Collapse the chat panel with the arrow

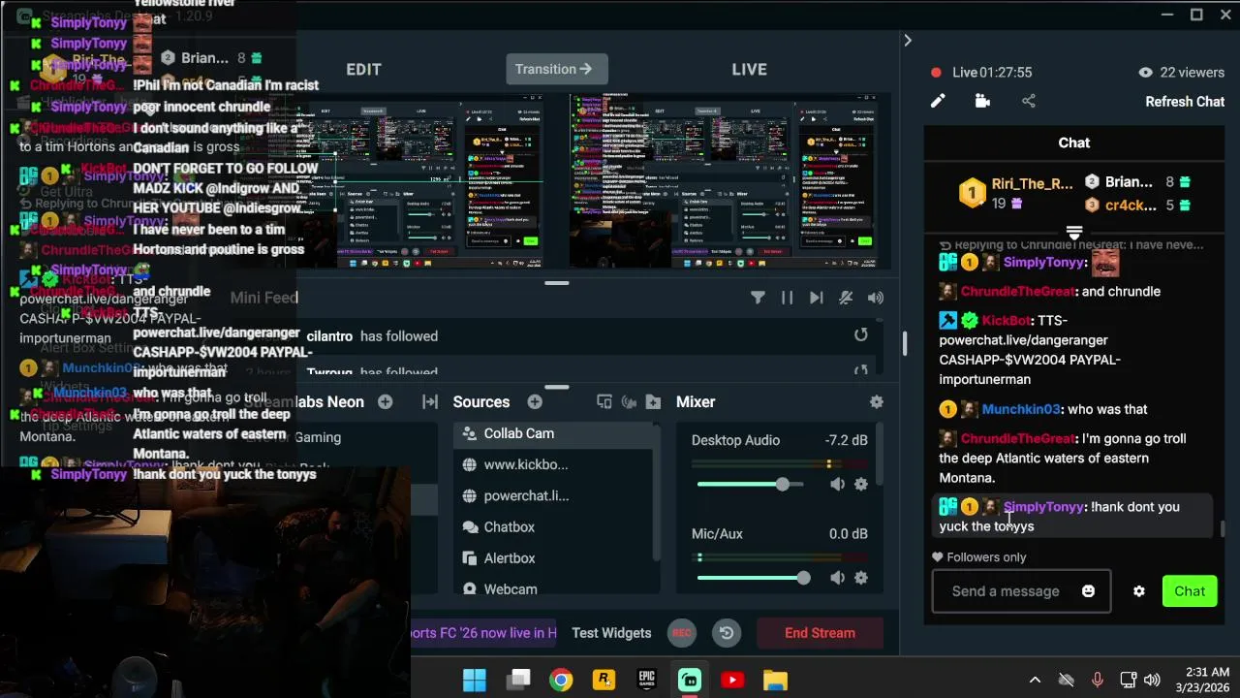pyautogui.click(x=907, y=41)
